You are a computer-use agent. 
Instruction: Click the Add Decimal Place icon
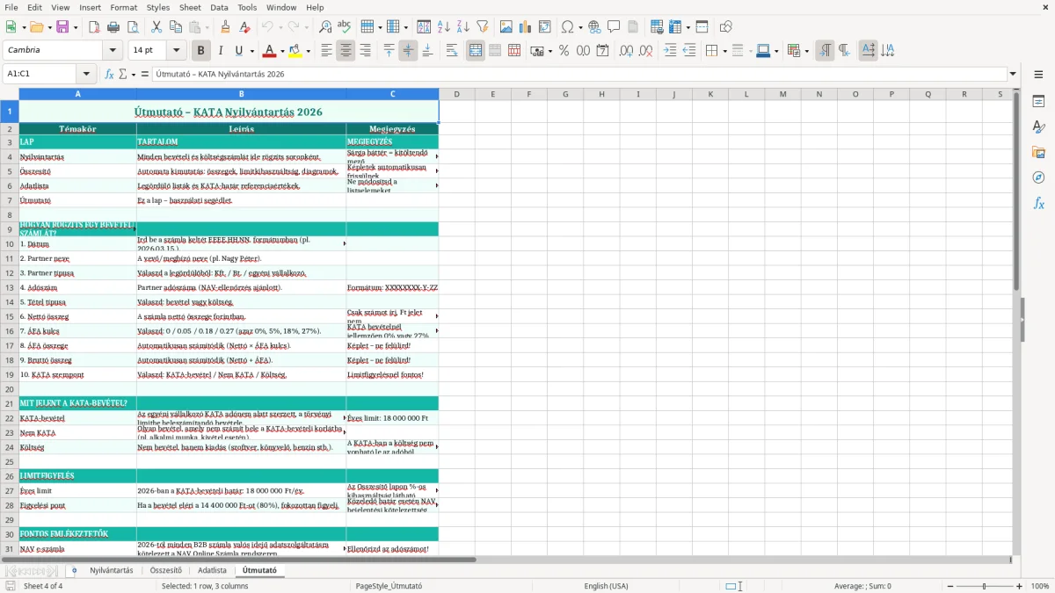click(626, 51)
